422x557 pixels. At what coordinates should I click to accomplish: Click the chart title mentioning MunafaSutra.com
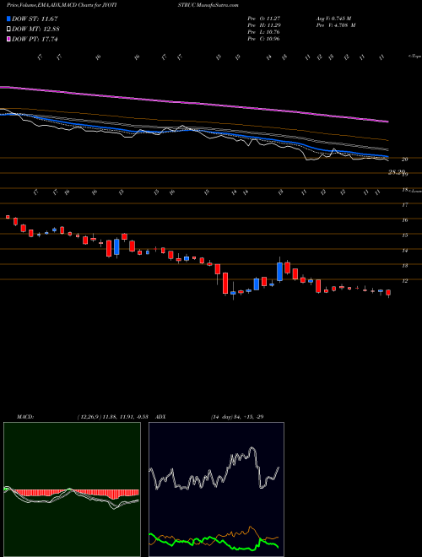point(122,5)
